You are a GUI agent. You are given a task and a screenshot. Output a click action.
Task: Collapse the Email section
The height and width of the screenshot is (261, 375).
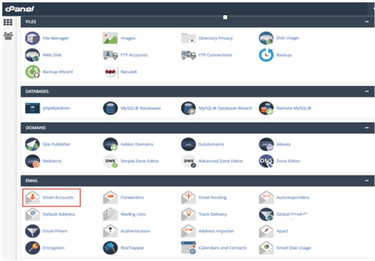click(367, 181)
